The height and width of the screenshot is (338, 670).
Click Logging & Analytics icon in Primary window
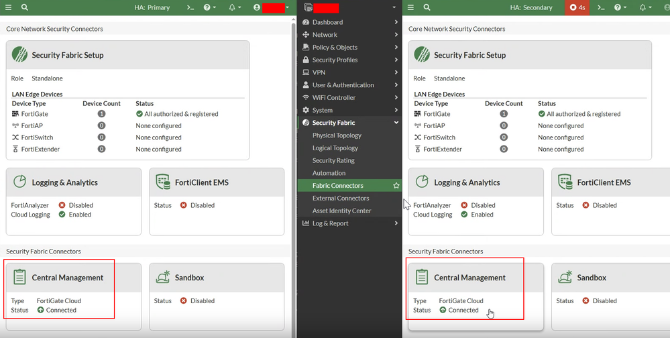(x=19, y=182)
